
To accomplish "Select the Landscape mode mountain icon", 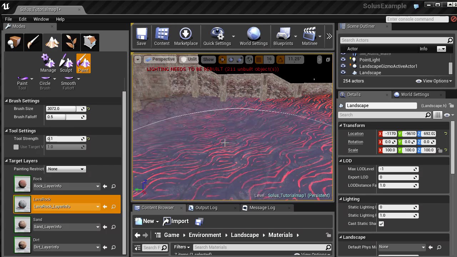I will pyautogui.click(x=52, y=42).
